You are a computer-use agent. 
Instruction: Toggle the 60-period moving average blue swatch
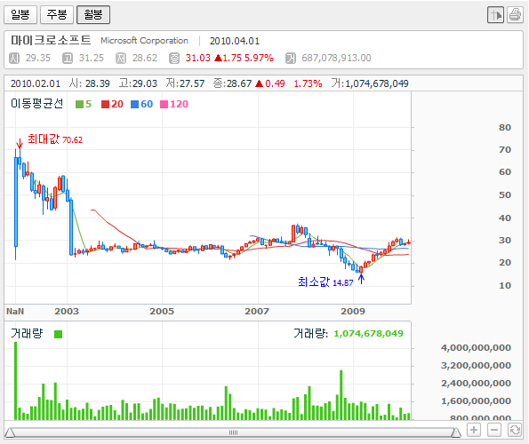[134, 105]
